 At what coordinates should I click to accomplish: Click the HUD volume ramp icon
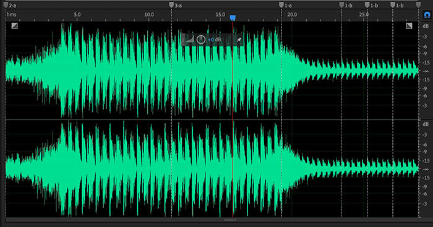point(190,39)
